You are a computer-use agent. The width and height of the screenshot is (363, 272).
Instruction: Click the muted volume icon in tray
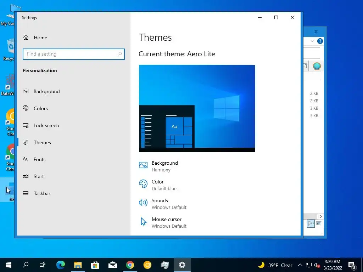[317, 265]
